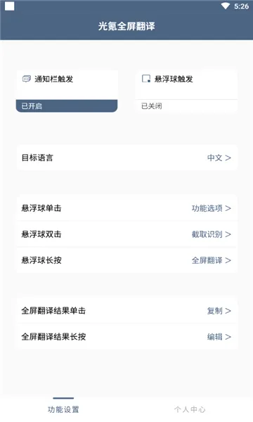This screenshot has width=253, height=422.
Task: Tap the notification bar trigger chat icon
Action: (26, 79)
